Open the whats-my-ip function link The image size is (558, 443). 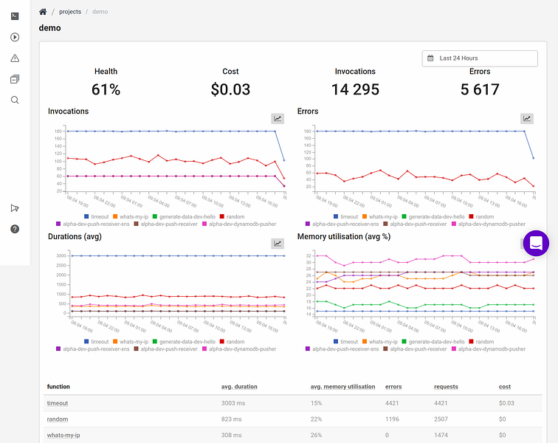point(63,435)
